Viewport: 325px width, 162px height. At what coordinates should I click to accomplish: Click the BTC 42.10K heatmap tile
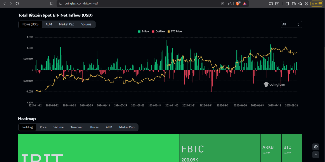click(291, 148)
